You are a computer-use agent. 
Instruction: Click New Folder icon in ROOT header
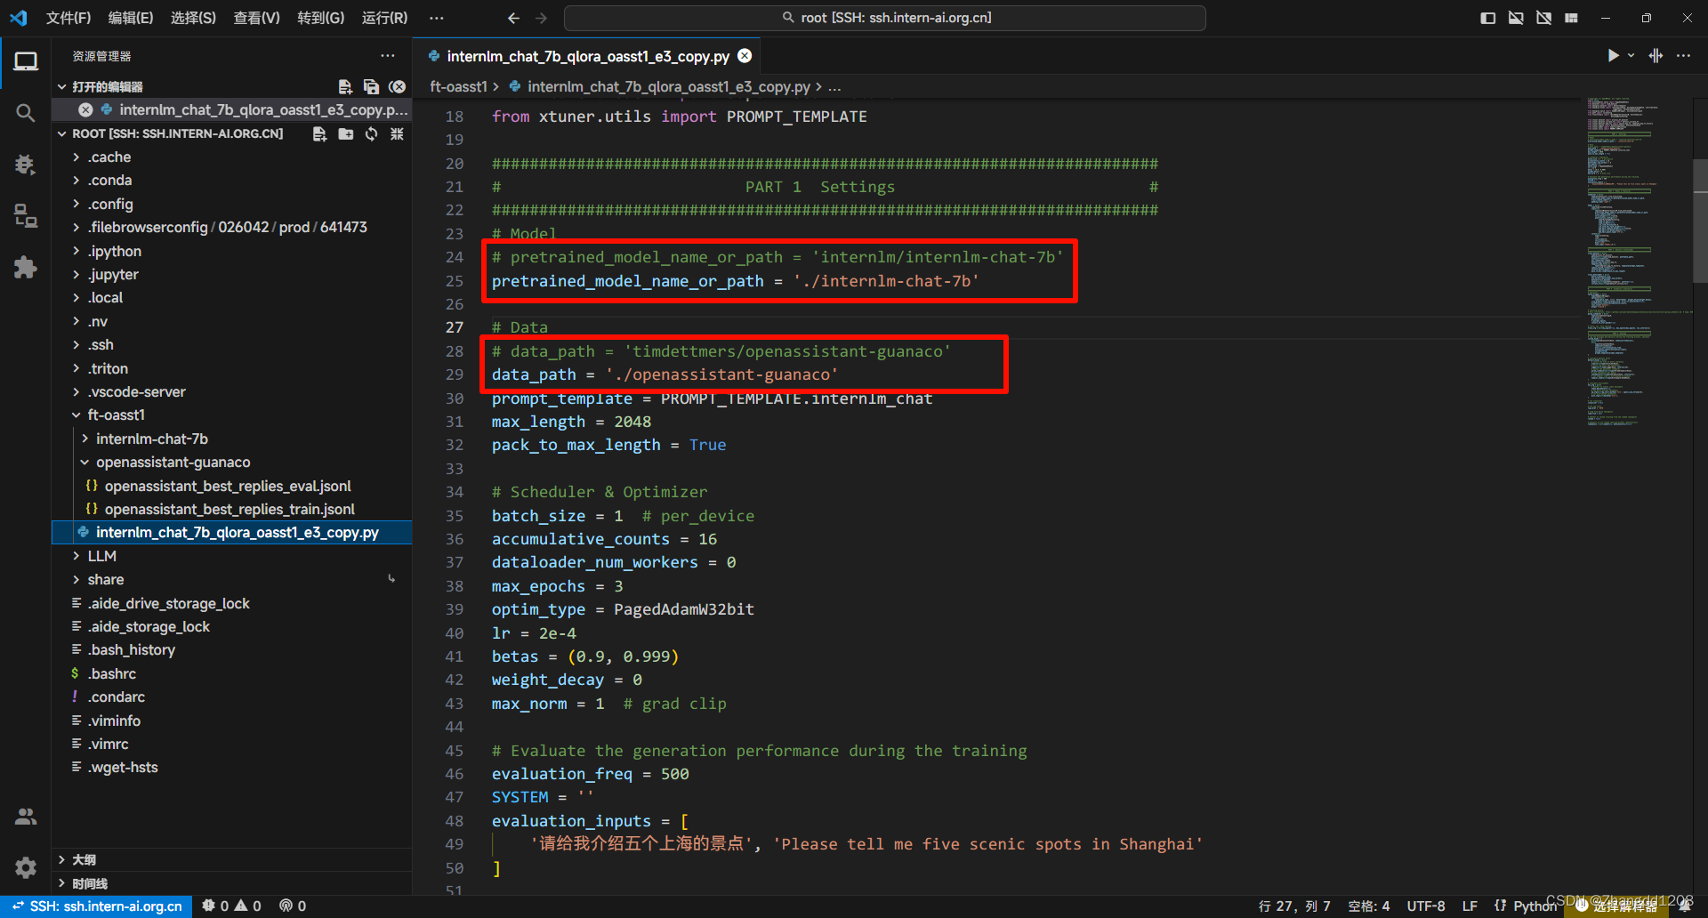tap(345, 133)
